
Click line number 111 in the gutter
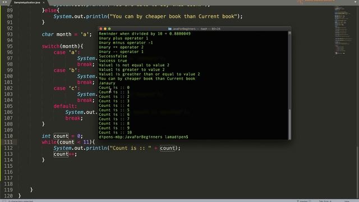[x=8, y=142]
